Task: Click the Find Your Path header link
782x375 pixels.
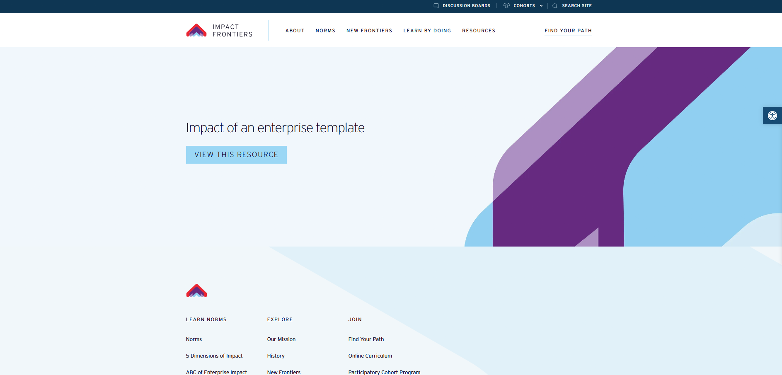Action: [568, 31]
